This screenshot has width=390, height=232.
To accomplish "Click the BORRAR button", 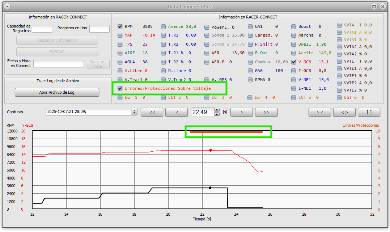I will pyautogui.click(x=57, y=51).
